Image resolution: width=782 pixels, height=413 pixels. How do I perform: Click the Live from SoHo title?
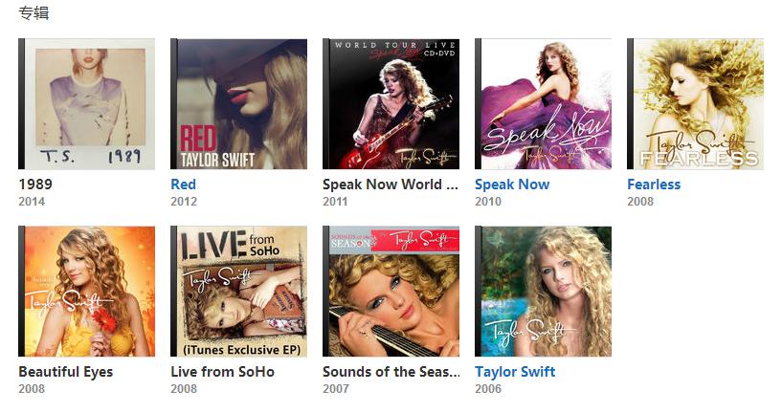(222, 372)
